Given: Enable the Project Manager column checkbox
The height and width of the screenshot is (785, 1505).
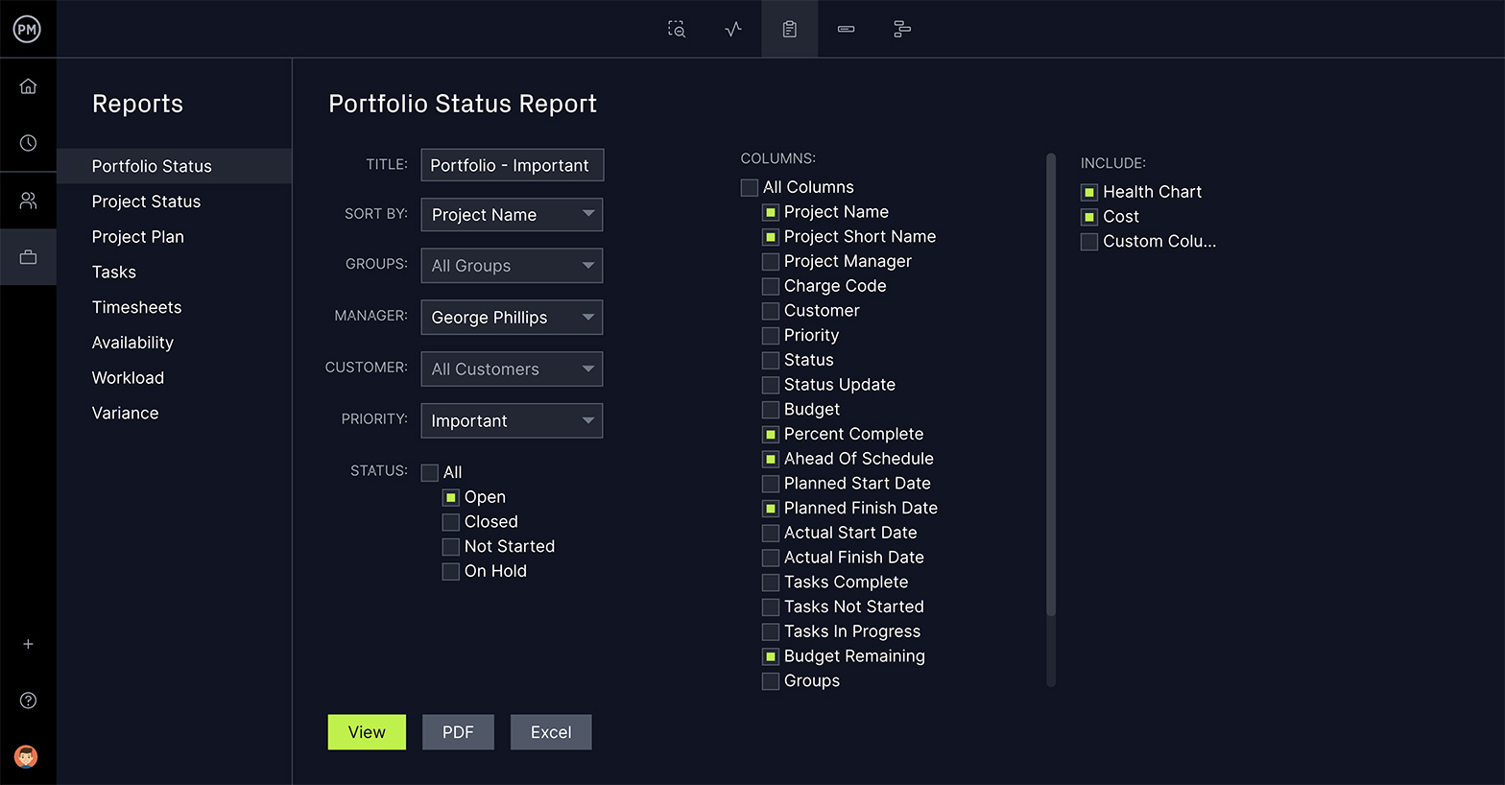Looking at the screenshot, I should pyautogui.click(x=770, y=262).
